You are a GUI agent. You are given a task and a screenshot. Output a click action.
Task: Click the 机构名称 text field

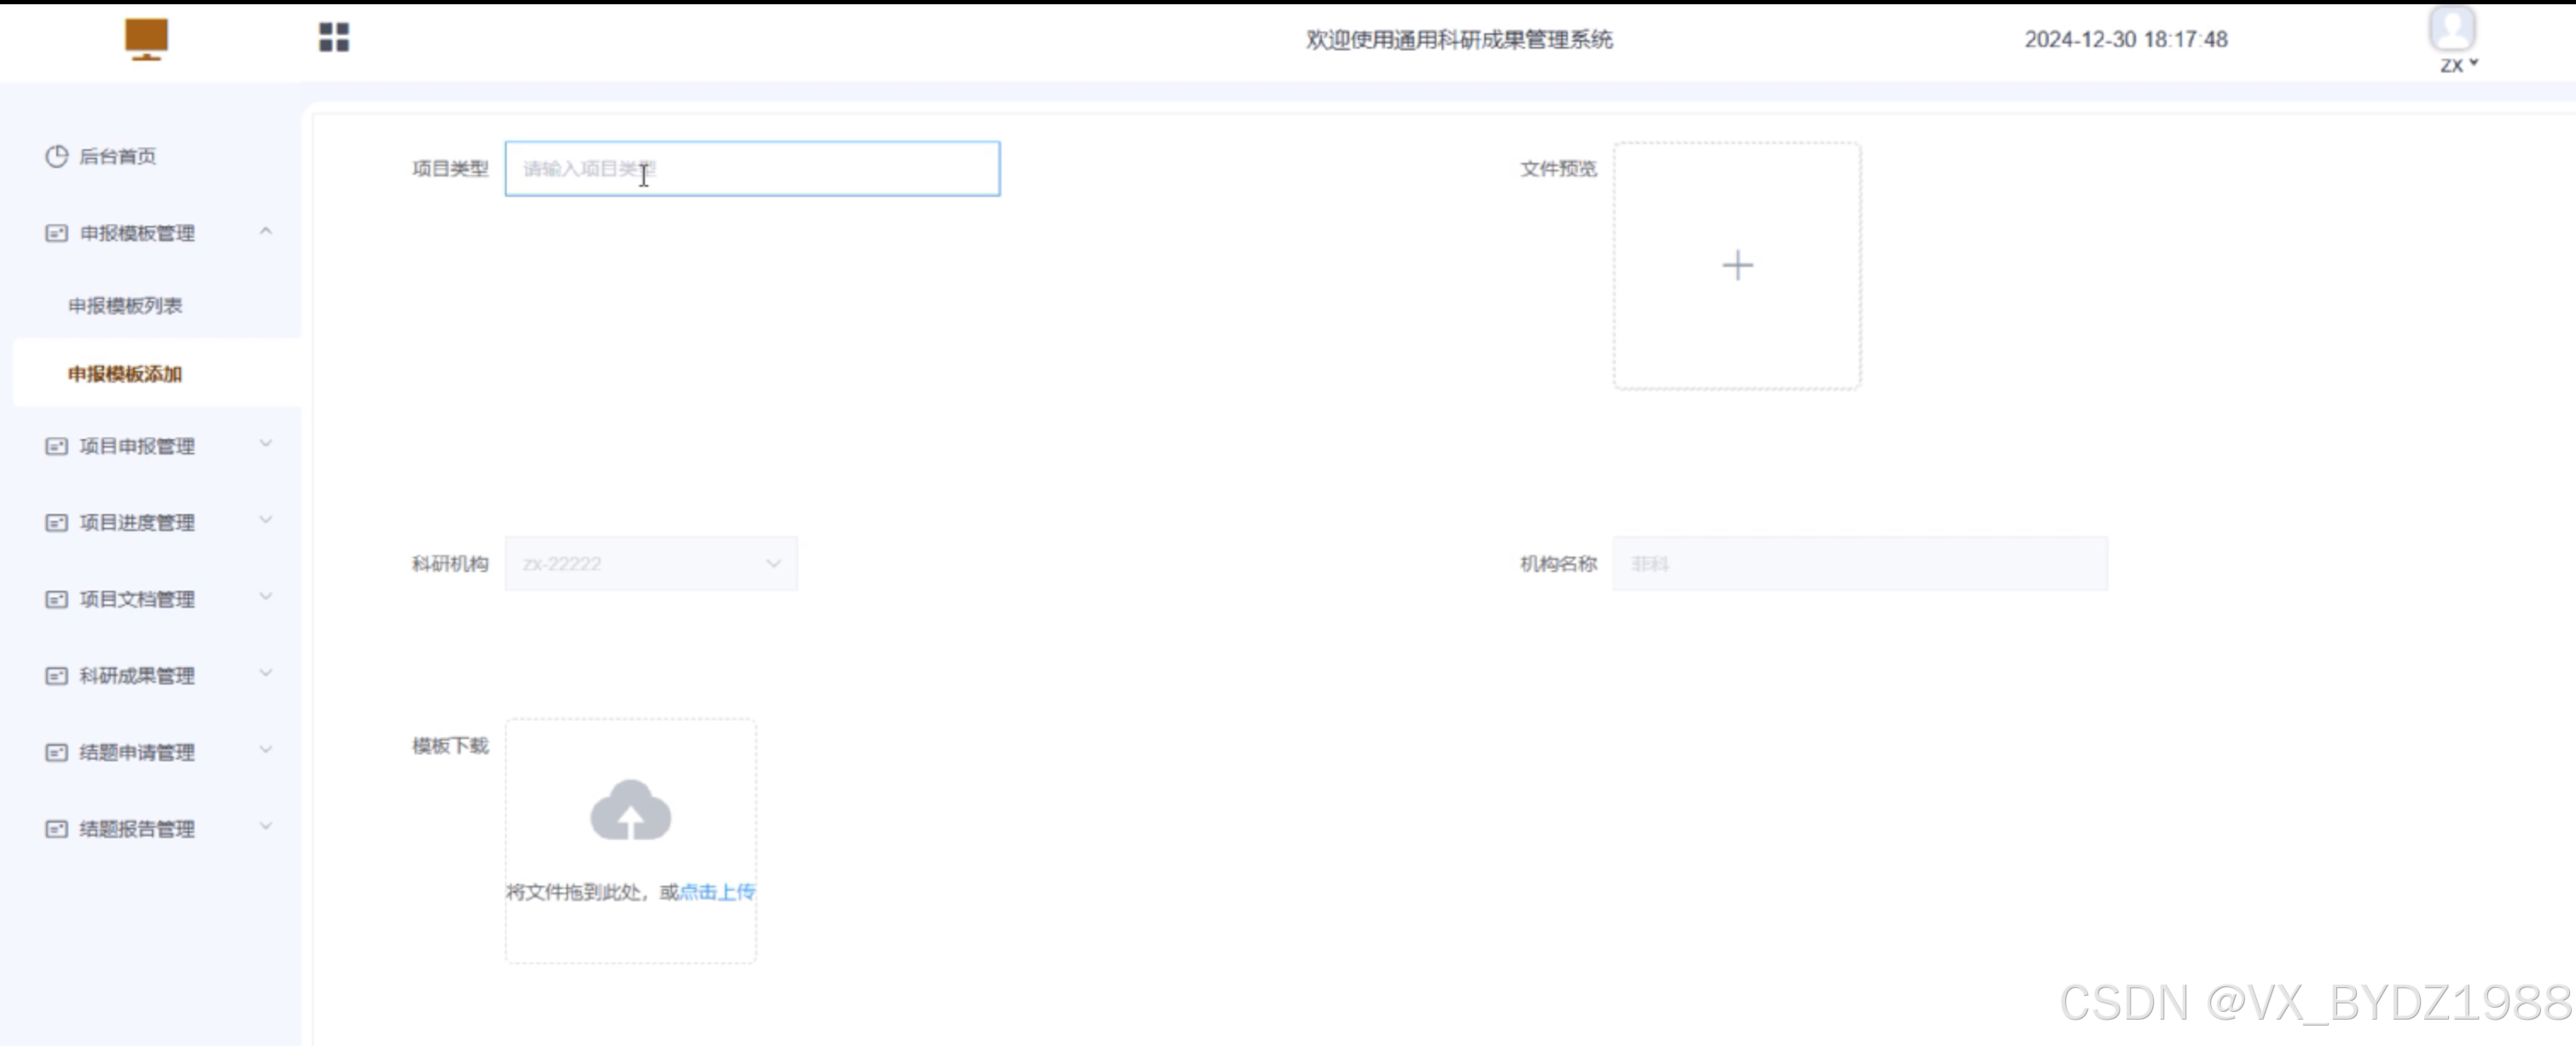click(1859, 563)
